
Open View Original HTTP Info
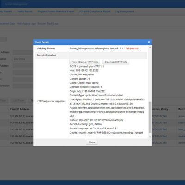tap(85, 62)
